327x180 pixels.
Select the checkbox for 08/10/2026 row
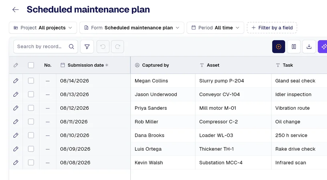tap(31, 135)
